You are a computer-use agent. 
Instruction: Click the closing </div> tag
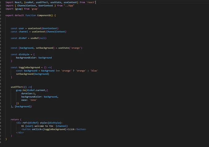coord(20,133)
